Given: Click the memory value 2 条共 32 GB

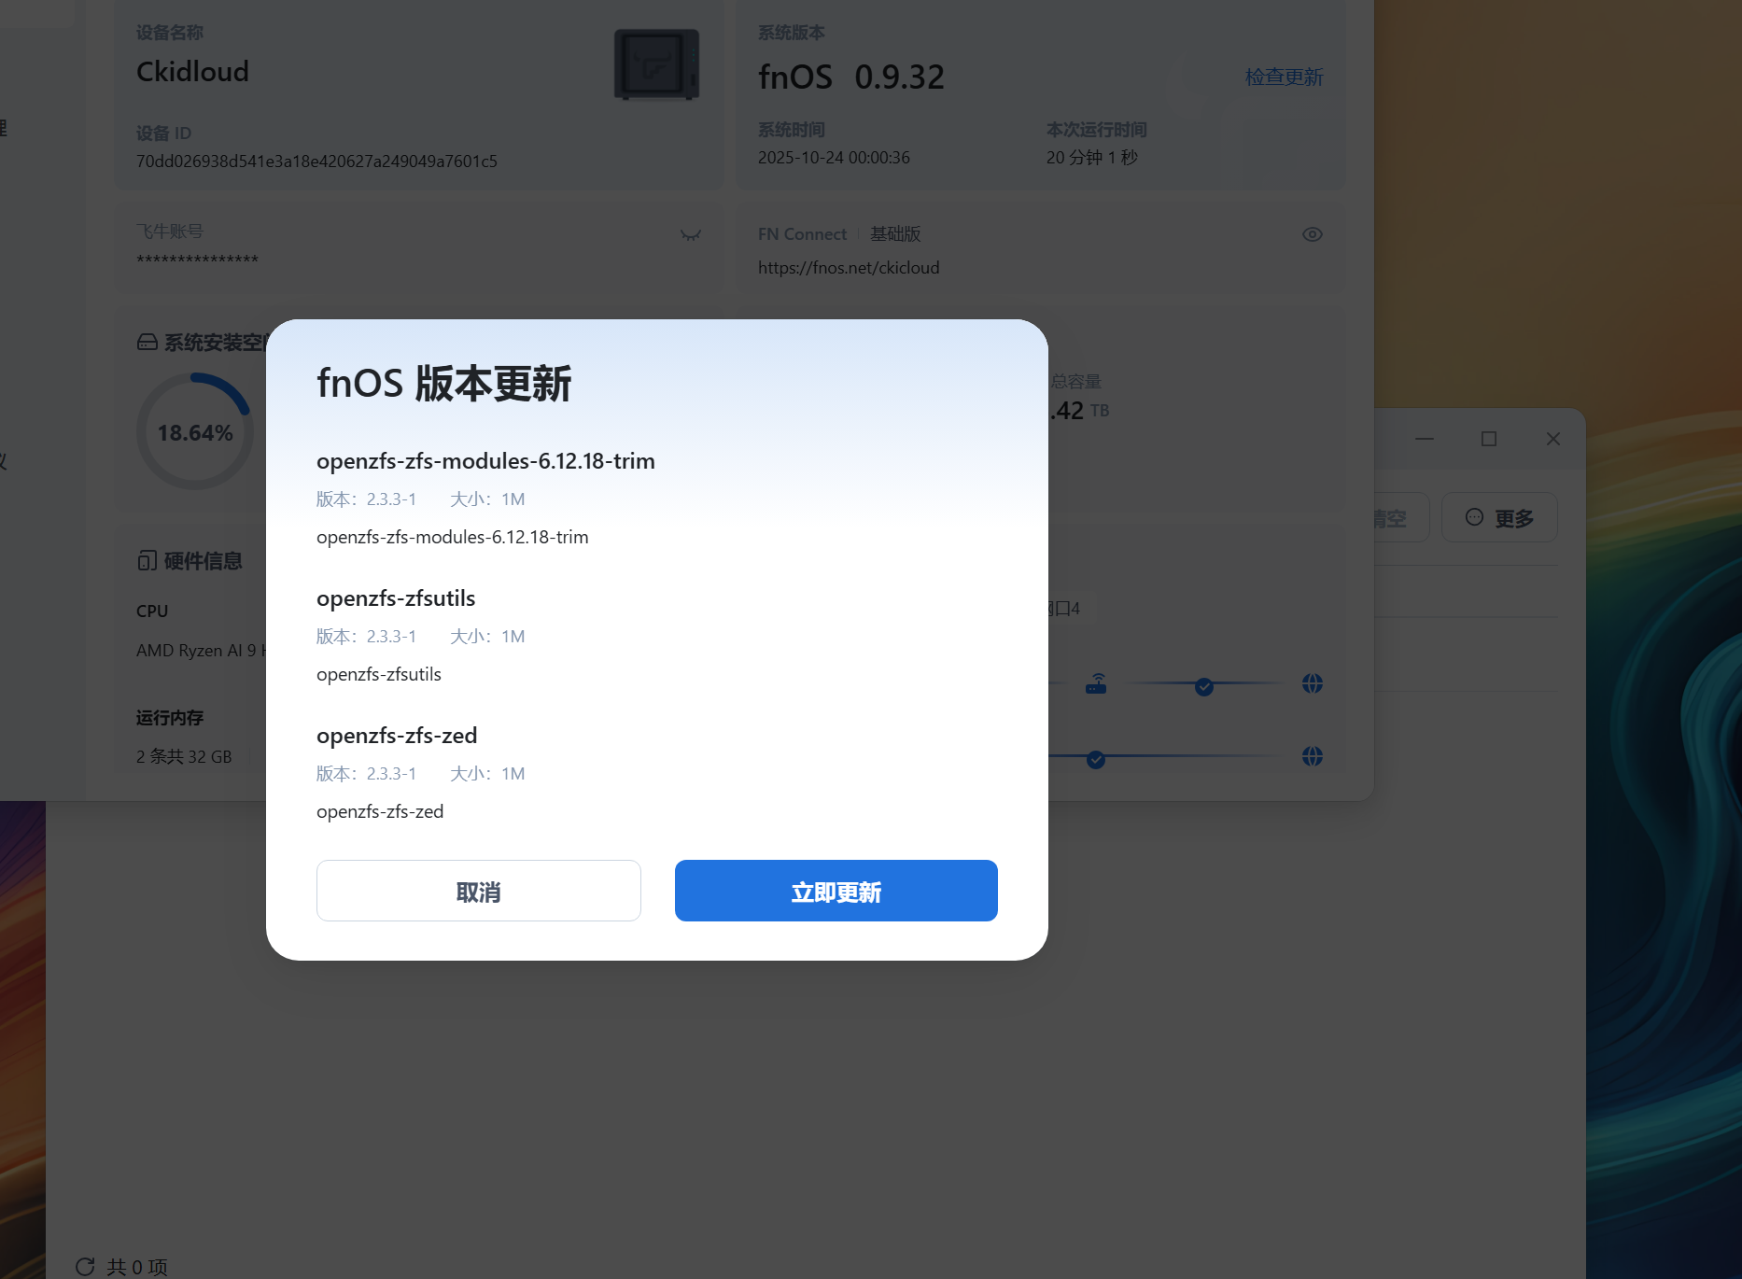Looking at the screenshot, I should point(184,756).
